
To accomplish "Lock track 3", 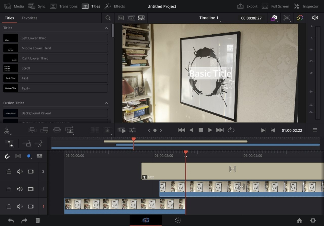I will click(x=8, y=171).
